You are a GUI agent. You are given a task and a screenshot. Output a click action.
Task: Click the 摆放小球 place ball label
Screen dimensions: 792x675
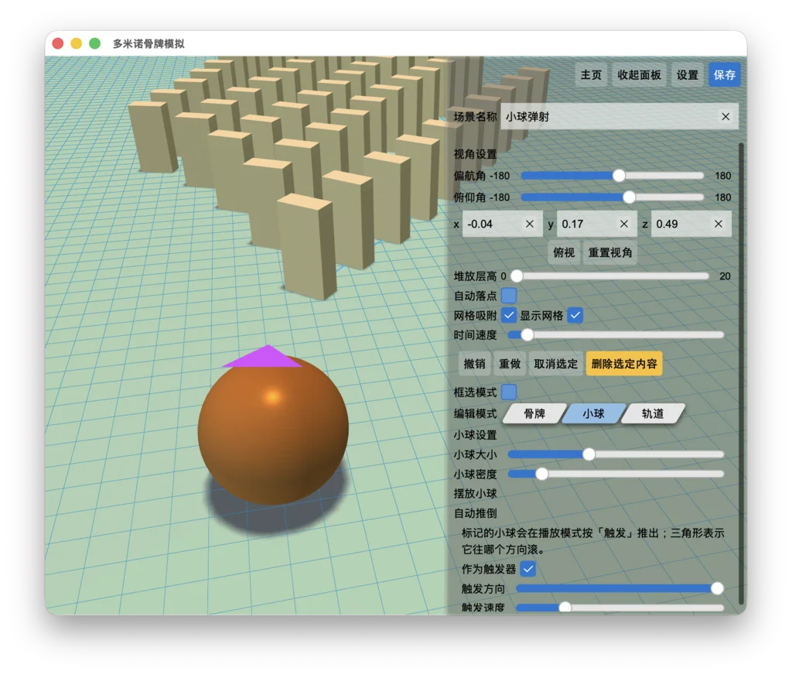click(476, 494)
